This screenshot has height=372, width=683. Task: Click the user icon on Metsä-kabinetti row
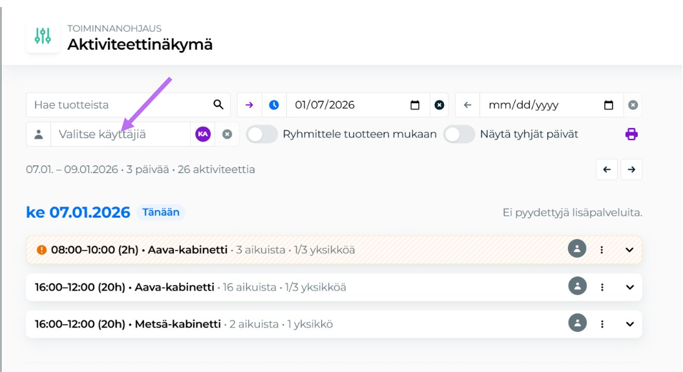click(x=576, y=324)
